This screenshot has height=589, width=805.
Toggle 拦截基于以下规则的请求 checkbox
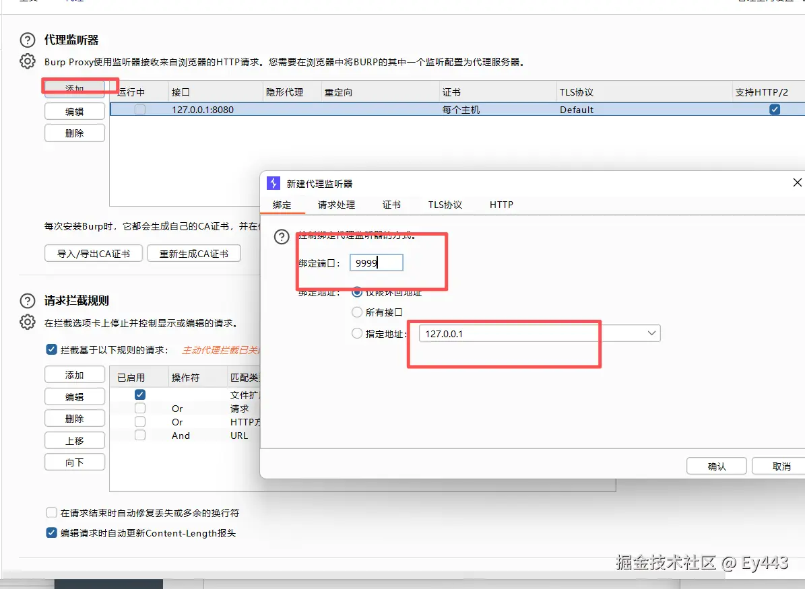(51, 349)
